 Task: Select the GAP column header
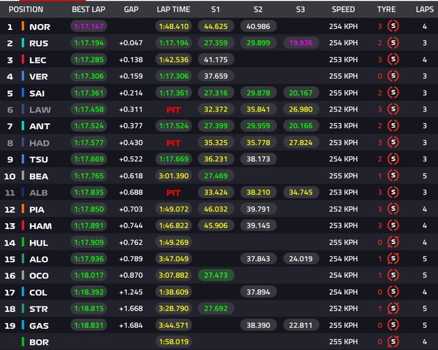coord(131,9)
